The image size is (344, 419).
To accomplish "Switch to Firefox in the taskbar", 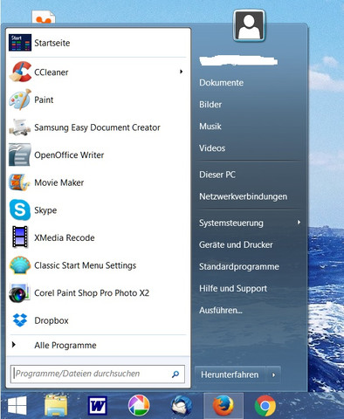I will 224,405.
